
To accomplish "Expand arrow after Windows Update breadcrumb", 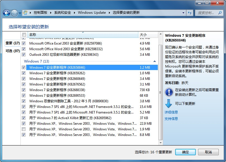I will (109, 13).
